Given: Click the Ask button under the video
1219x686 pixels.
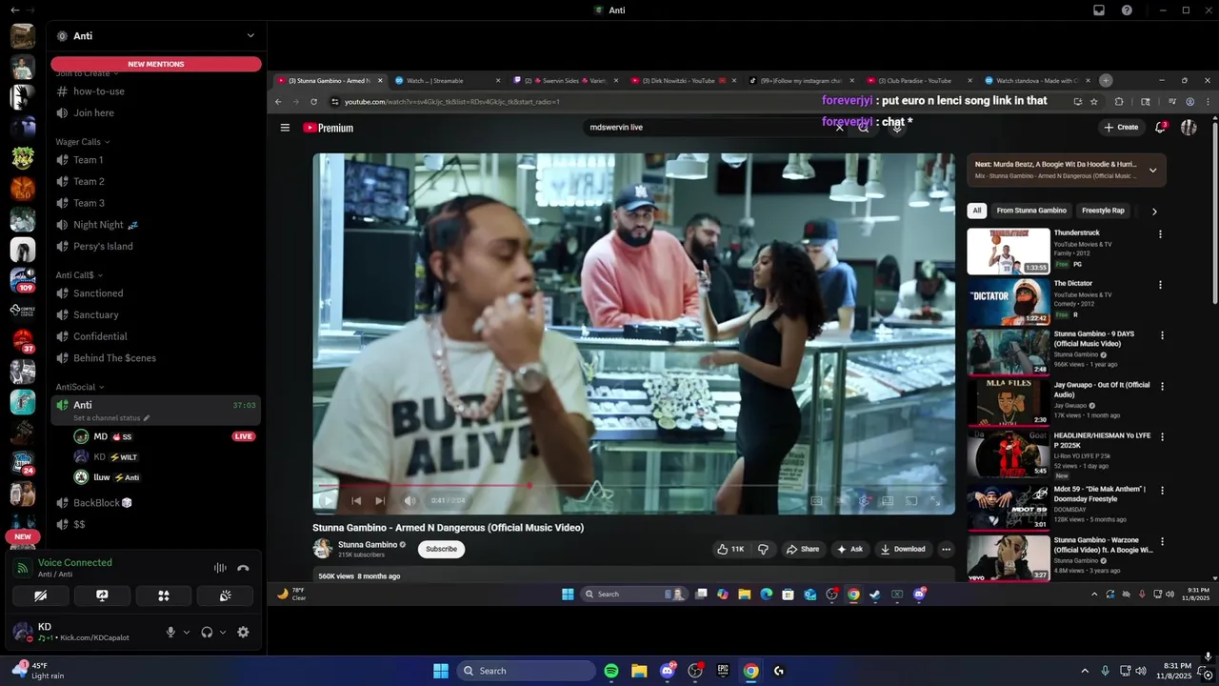Looking at the screenshot, I should click(849, 549).
